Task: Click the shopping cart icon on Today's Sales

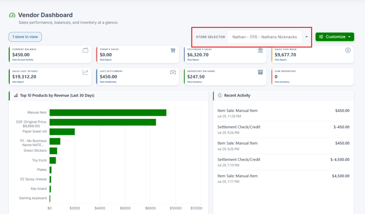Action: click(x=173, y=50)
